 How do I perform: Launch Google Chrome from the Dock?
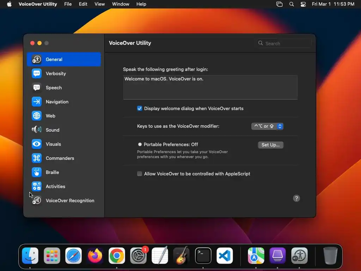117,255
